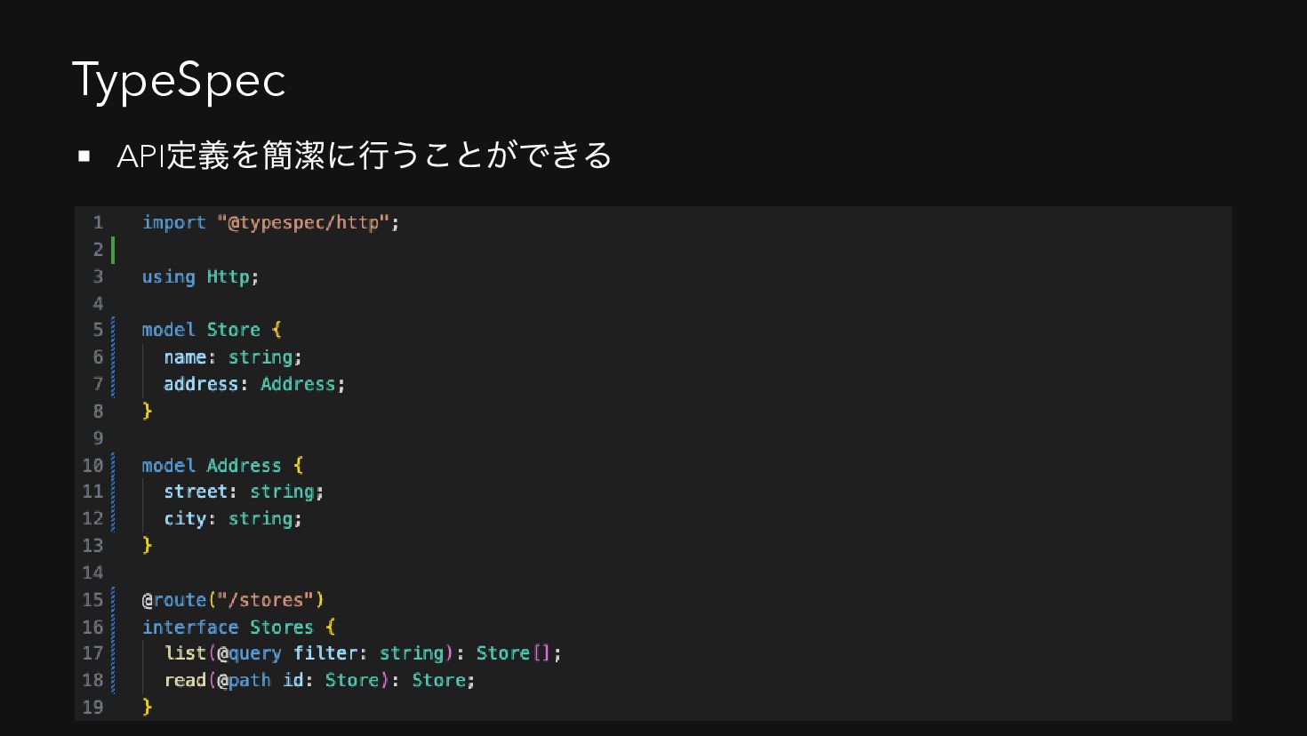The height and width of the screenshot is (736, 1307).
Task: Click closing brace on line 13
Action: (148, 546)
